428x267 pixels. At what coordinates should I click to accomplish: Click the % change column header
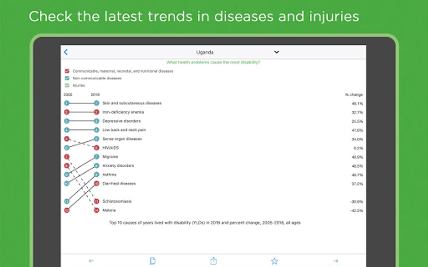click(354, 94)
